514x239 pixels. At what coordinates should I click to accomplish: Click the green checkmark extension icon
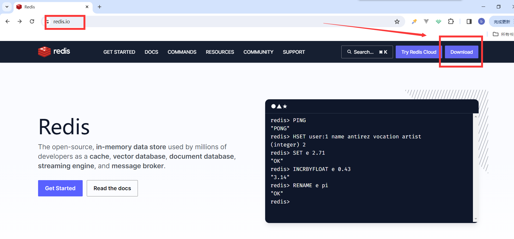[x=438, y=21]
